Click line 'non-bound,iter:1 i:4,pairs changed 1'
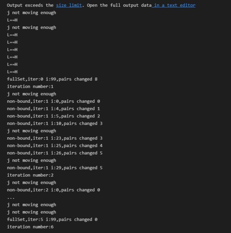The image size is (231, 233). [53, 109]
